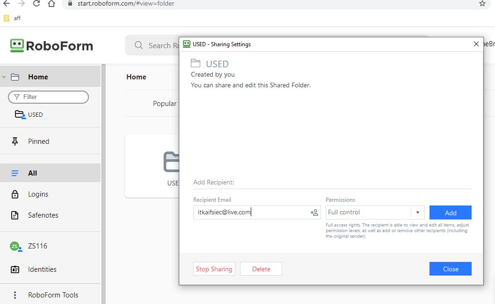Open the Popular tab in Home view

165,104
